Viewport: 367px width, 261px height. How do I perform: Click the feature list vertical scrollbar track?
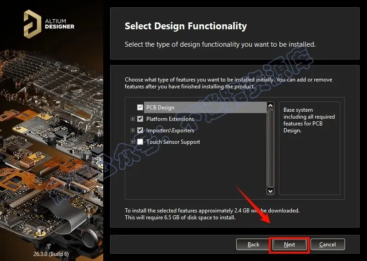(x=270, y=148)
